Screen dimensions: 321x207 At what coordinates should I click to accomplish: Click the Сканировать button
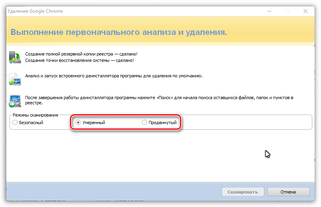pyautogui.click(x=243, y=192)
